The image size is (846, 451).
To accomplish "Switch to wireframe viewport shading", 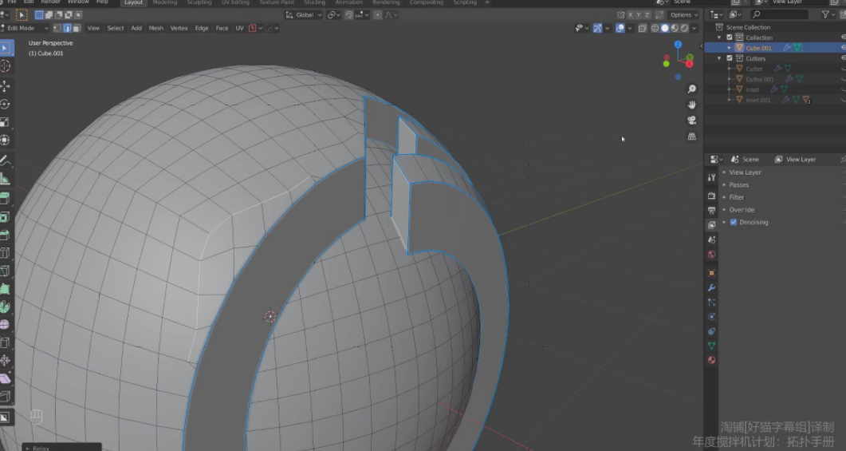I will click(655, 28).
